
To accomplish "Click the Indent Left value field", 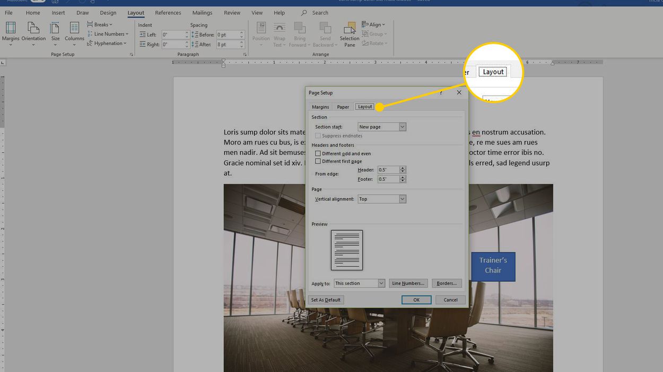I will click(x=172, y=34).
